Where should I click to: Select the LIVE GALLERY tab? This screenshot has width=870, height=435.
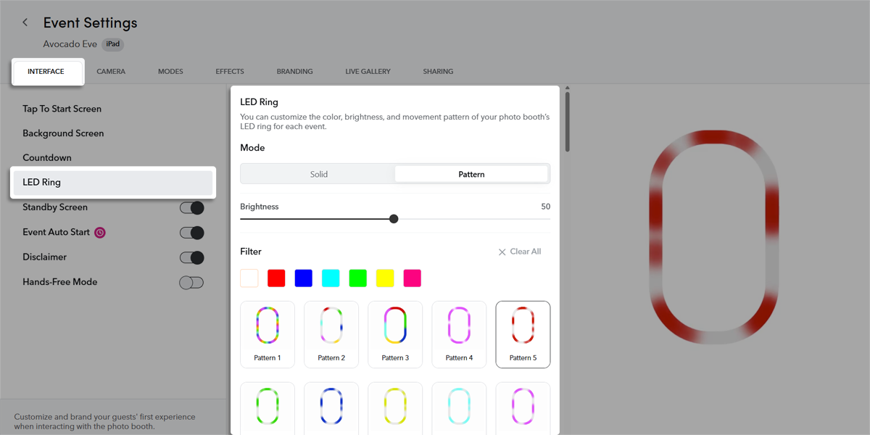[368, 71]
